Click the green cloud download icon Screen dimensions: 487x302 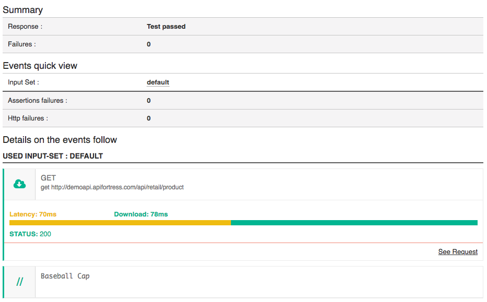point(19,184)
